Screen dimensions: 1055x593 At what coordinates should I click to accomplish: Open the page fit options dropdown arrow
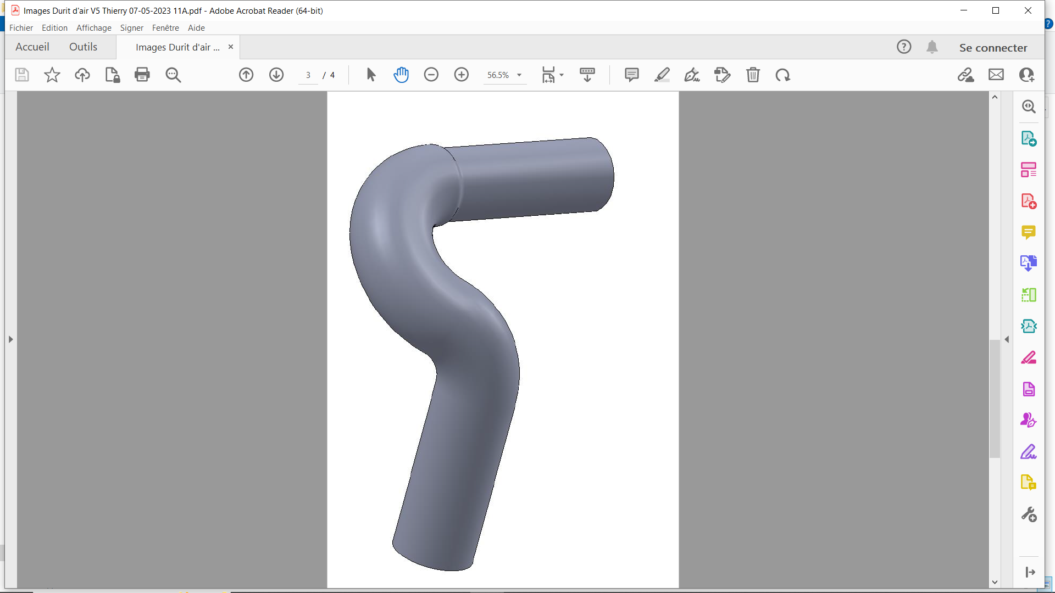pos(562,75)
